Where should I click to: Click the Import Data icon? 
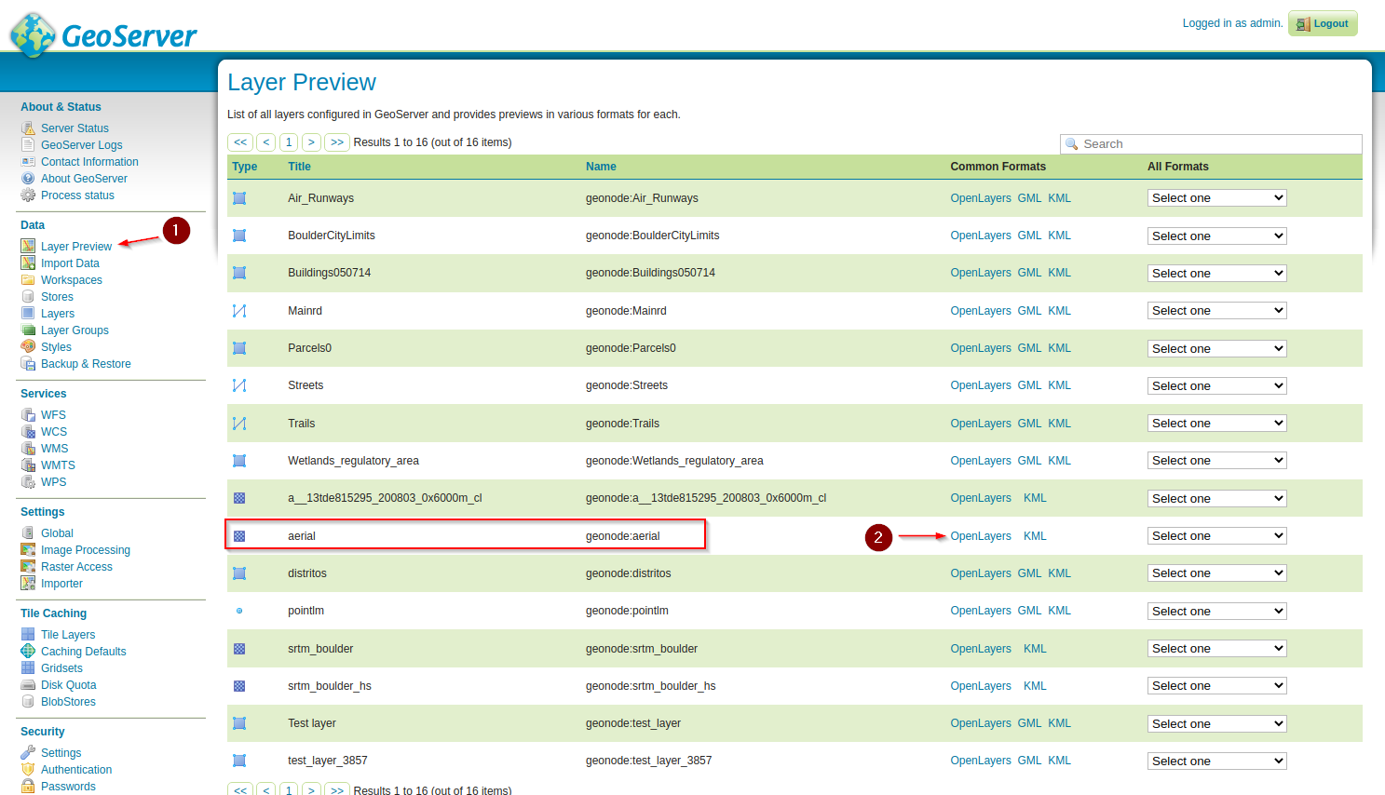(28, 263)
